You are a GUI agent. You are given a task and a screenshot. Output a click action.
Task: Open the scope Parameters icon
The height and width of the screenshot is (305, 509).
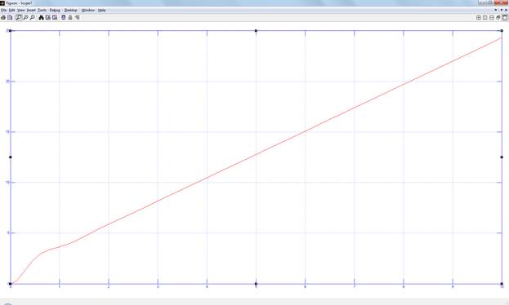[10, 17]
